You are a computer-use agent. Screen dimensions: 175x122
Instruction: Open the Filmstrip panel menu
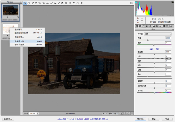[20, 2]
